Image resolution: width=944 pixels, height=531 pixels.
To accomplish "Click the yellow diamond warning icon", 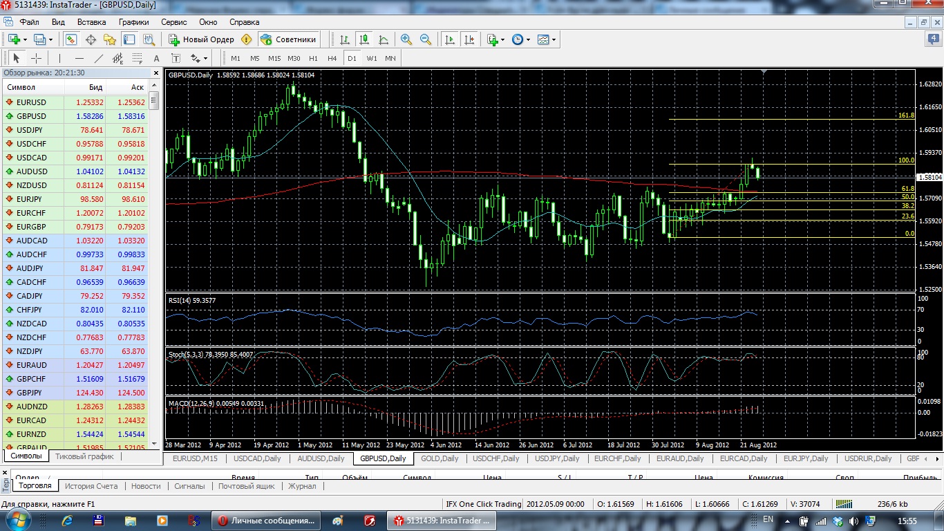I will tap(247, 39).
